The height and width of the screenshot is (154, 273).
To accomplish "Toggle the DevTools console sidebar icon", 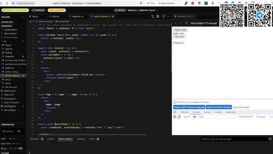I will click(174, 117).
